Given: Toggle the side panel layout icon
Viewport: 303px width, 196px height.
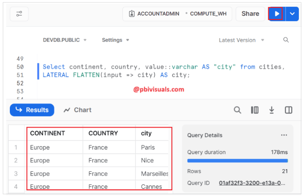Looking at the screenshot, I should tap(288, 110).
